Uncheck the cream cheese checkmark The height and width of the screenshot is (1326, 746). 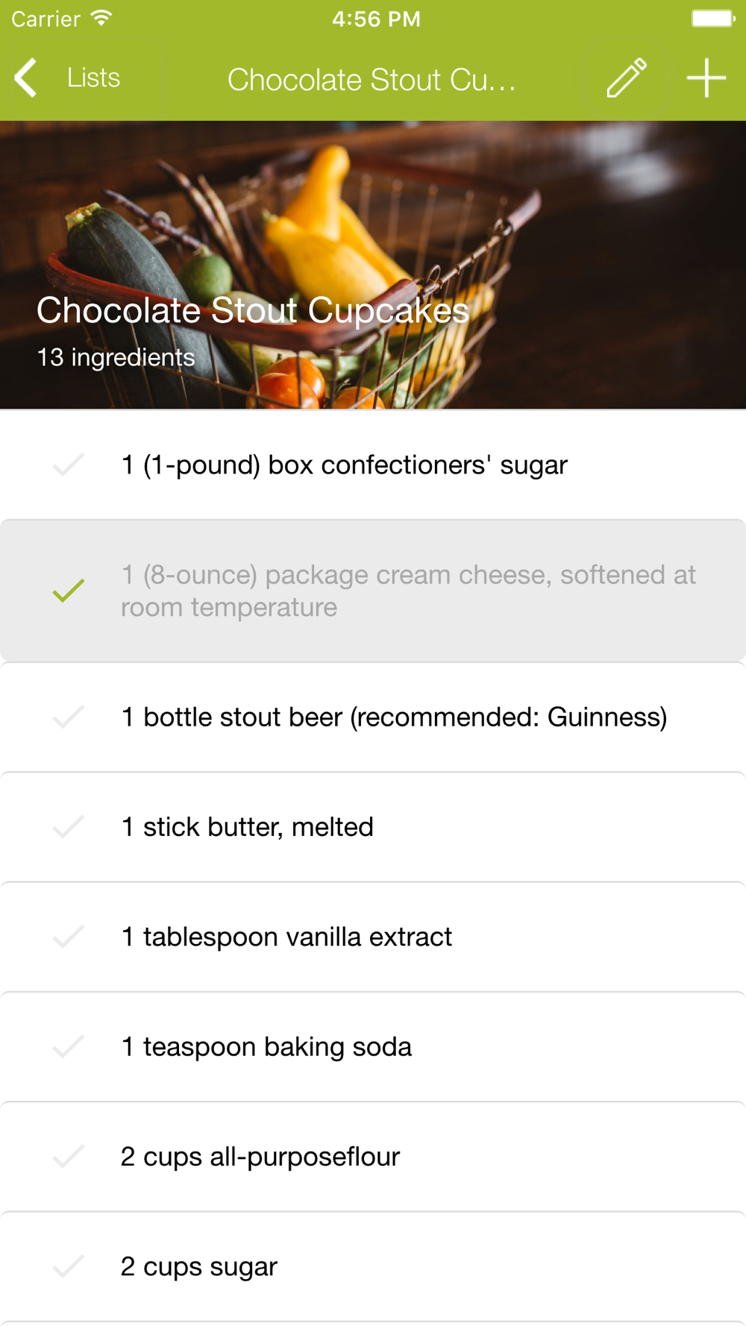tap(68, 591)
